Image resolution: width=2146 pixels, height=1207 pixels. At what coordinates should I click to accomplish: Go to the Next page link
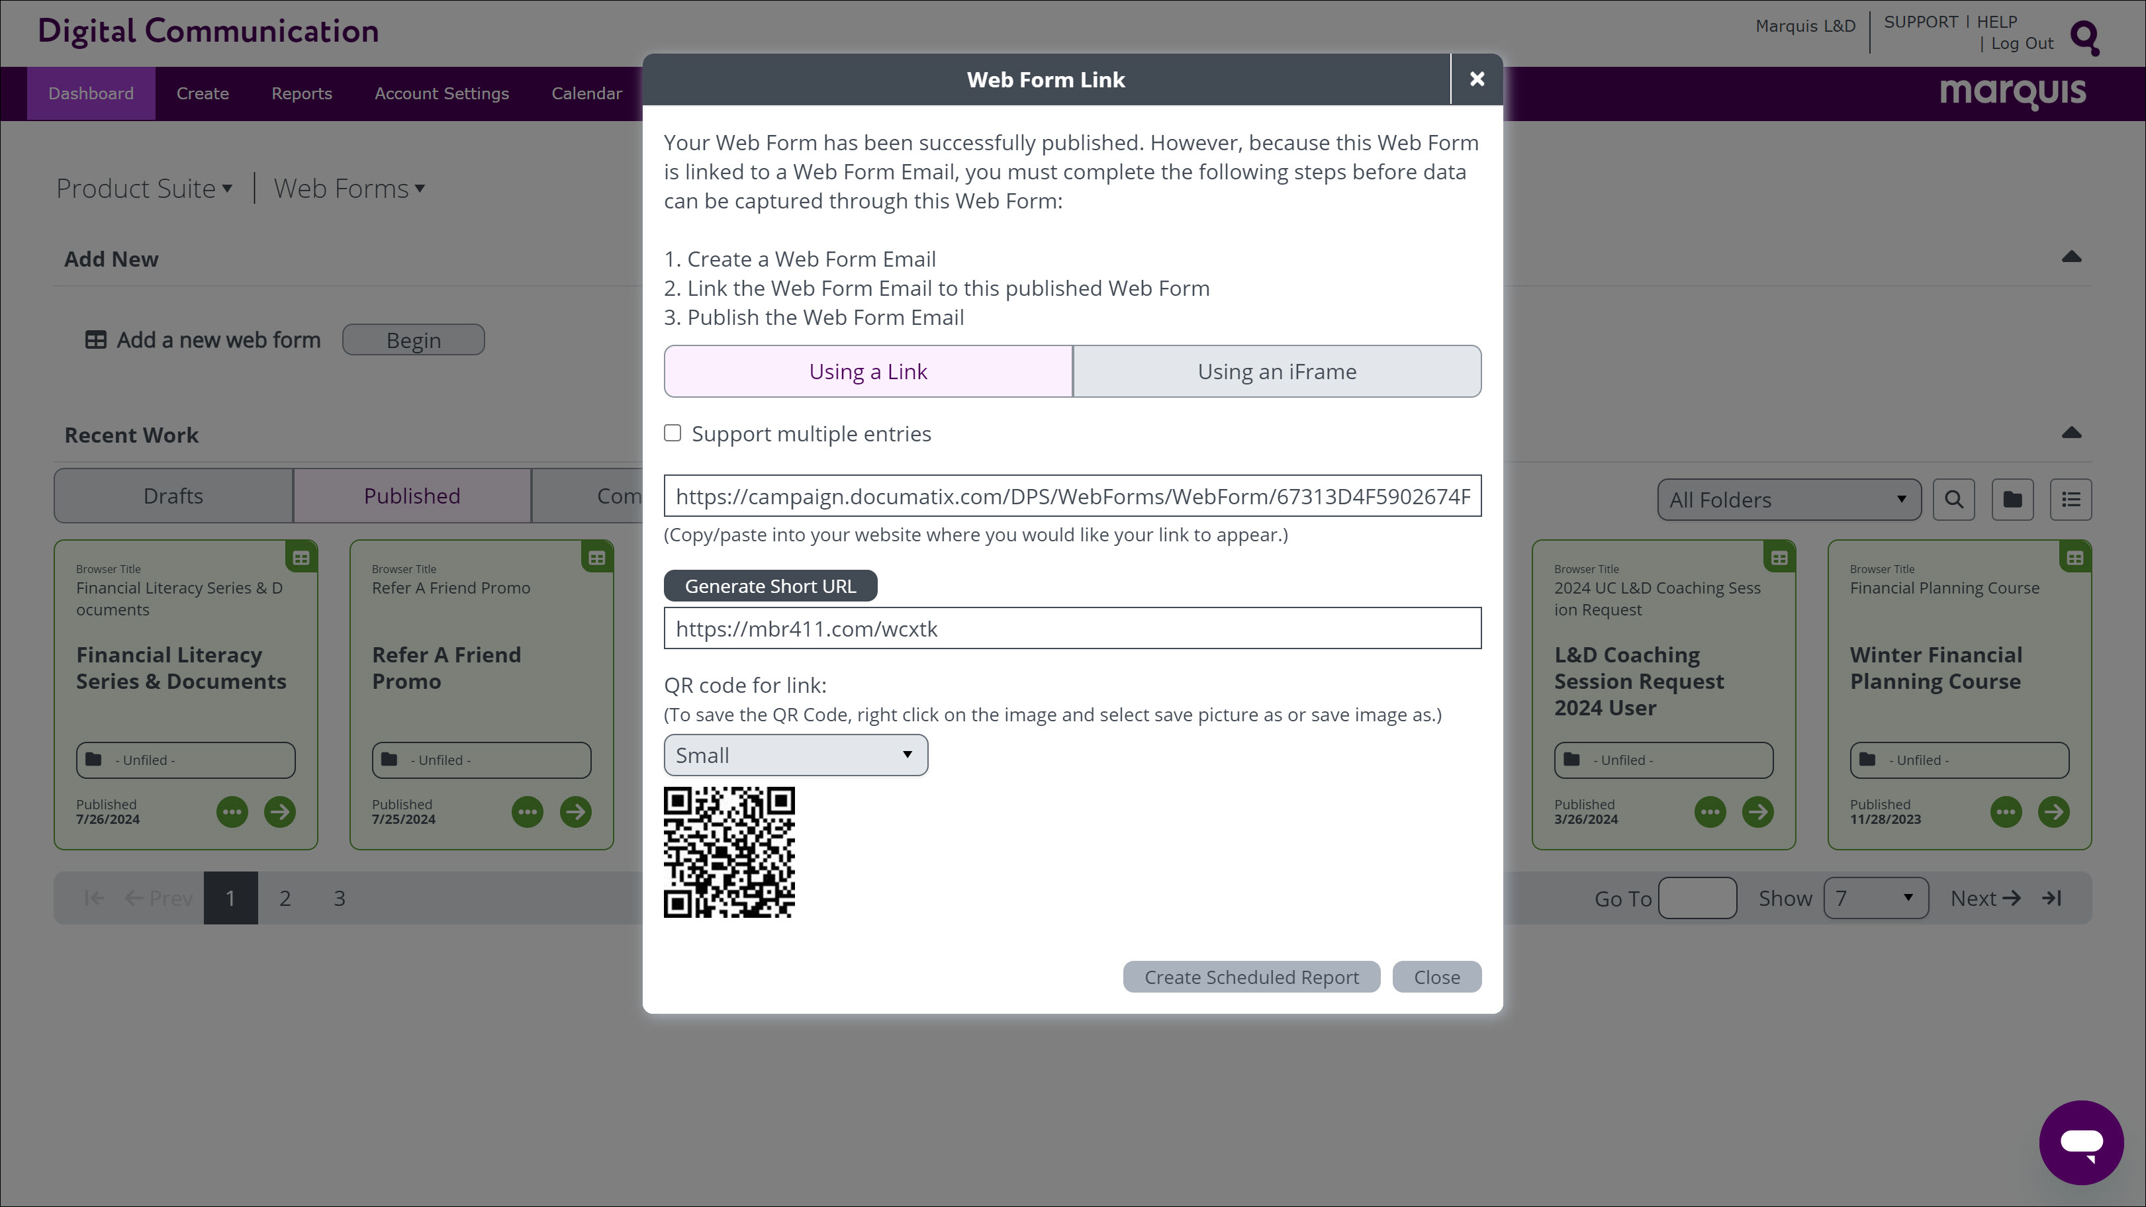1985,898
